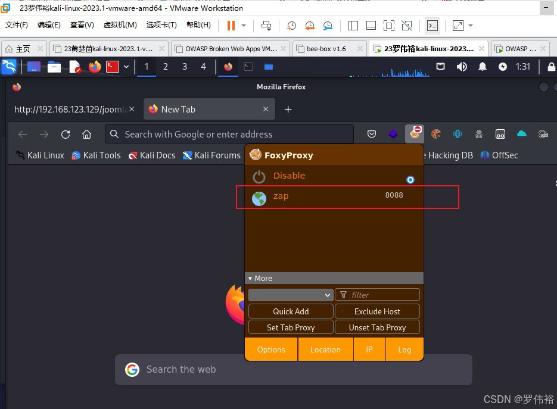Screen dimensions: 557x409
Task: Select Disable in FoxyProxy
Action: pyautogui.click(x=334, y=176)
